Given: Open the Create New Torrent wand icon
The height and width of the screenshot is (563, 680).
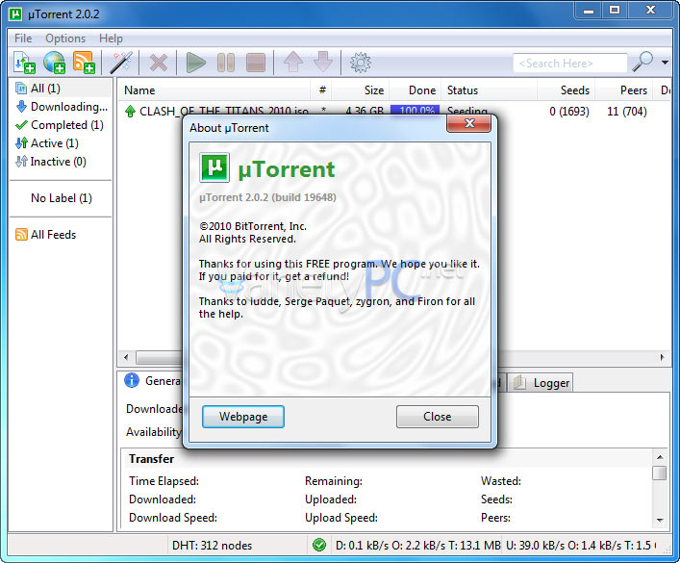Looking at the screenshot, I should (x=121, y=63).
